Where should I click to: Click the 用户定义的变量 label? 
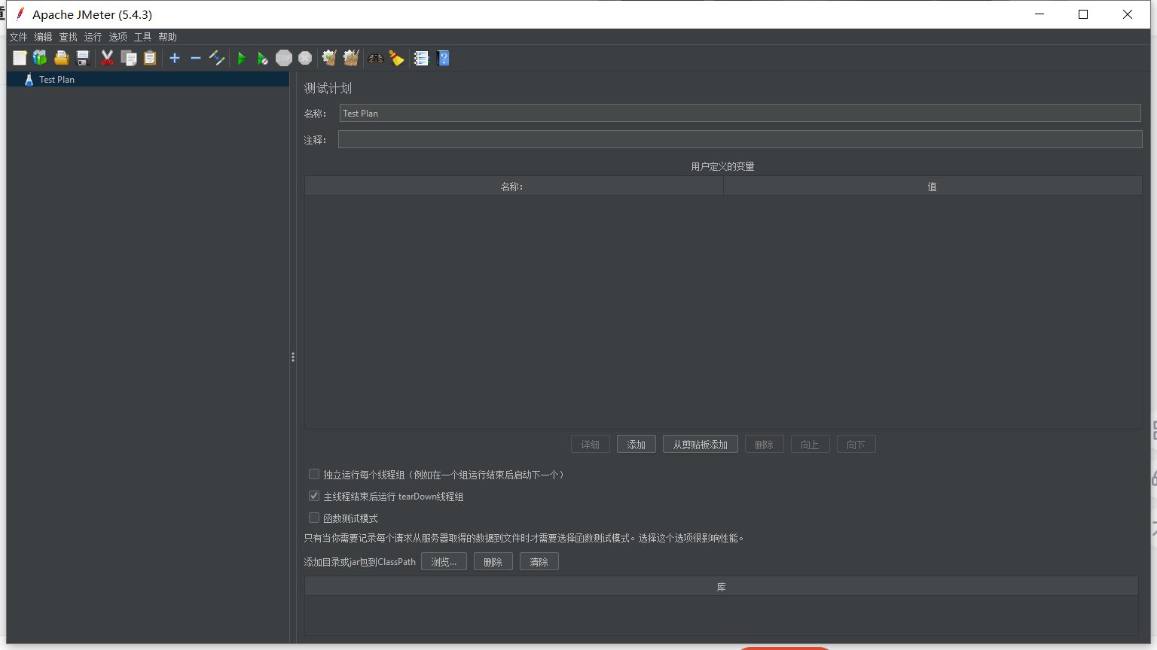point(722,166)
